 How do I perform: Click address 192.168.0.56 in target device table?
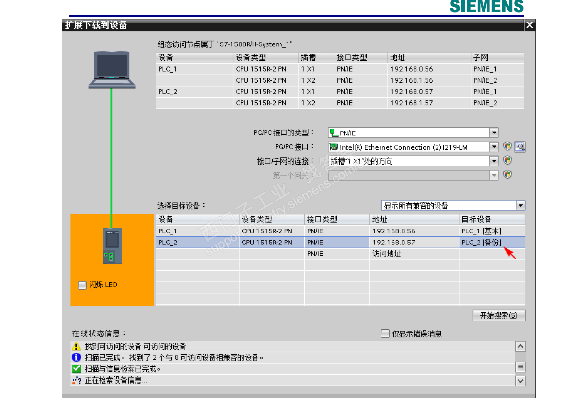(x=393, y=231)
